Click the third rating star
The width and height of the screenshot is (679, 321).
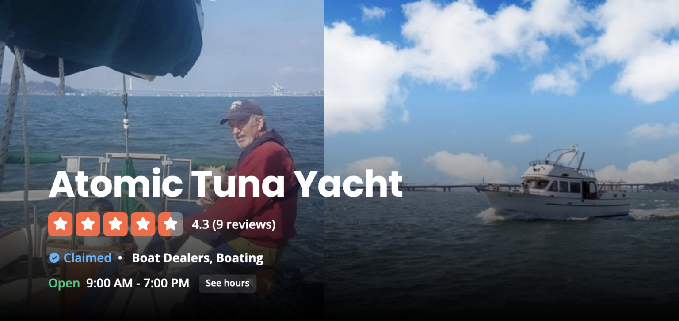(x=115, y=224)
